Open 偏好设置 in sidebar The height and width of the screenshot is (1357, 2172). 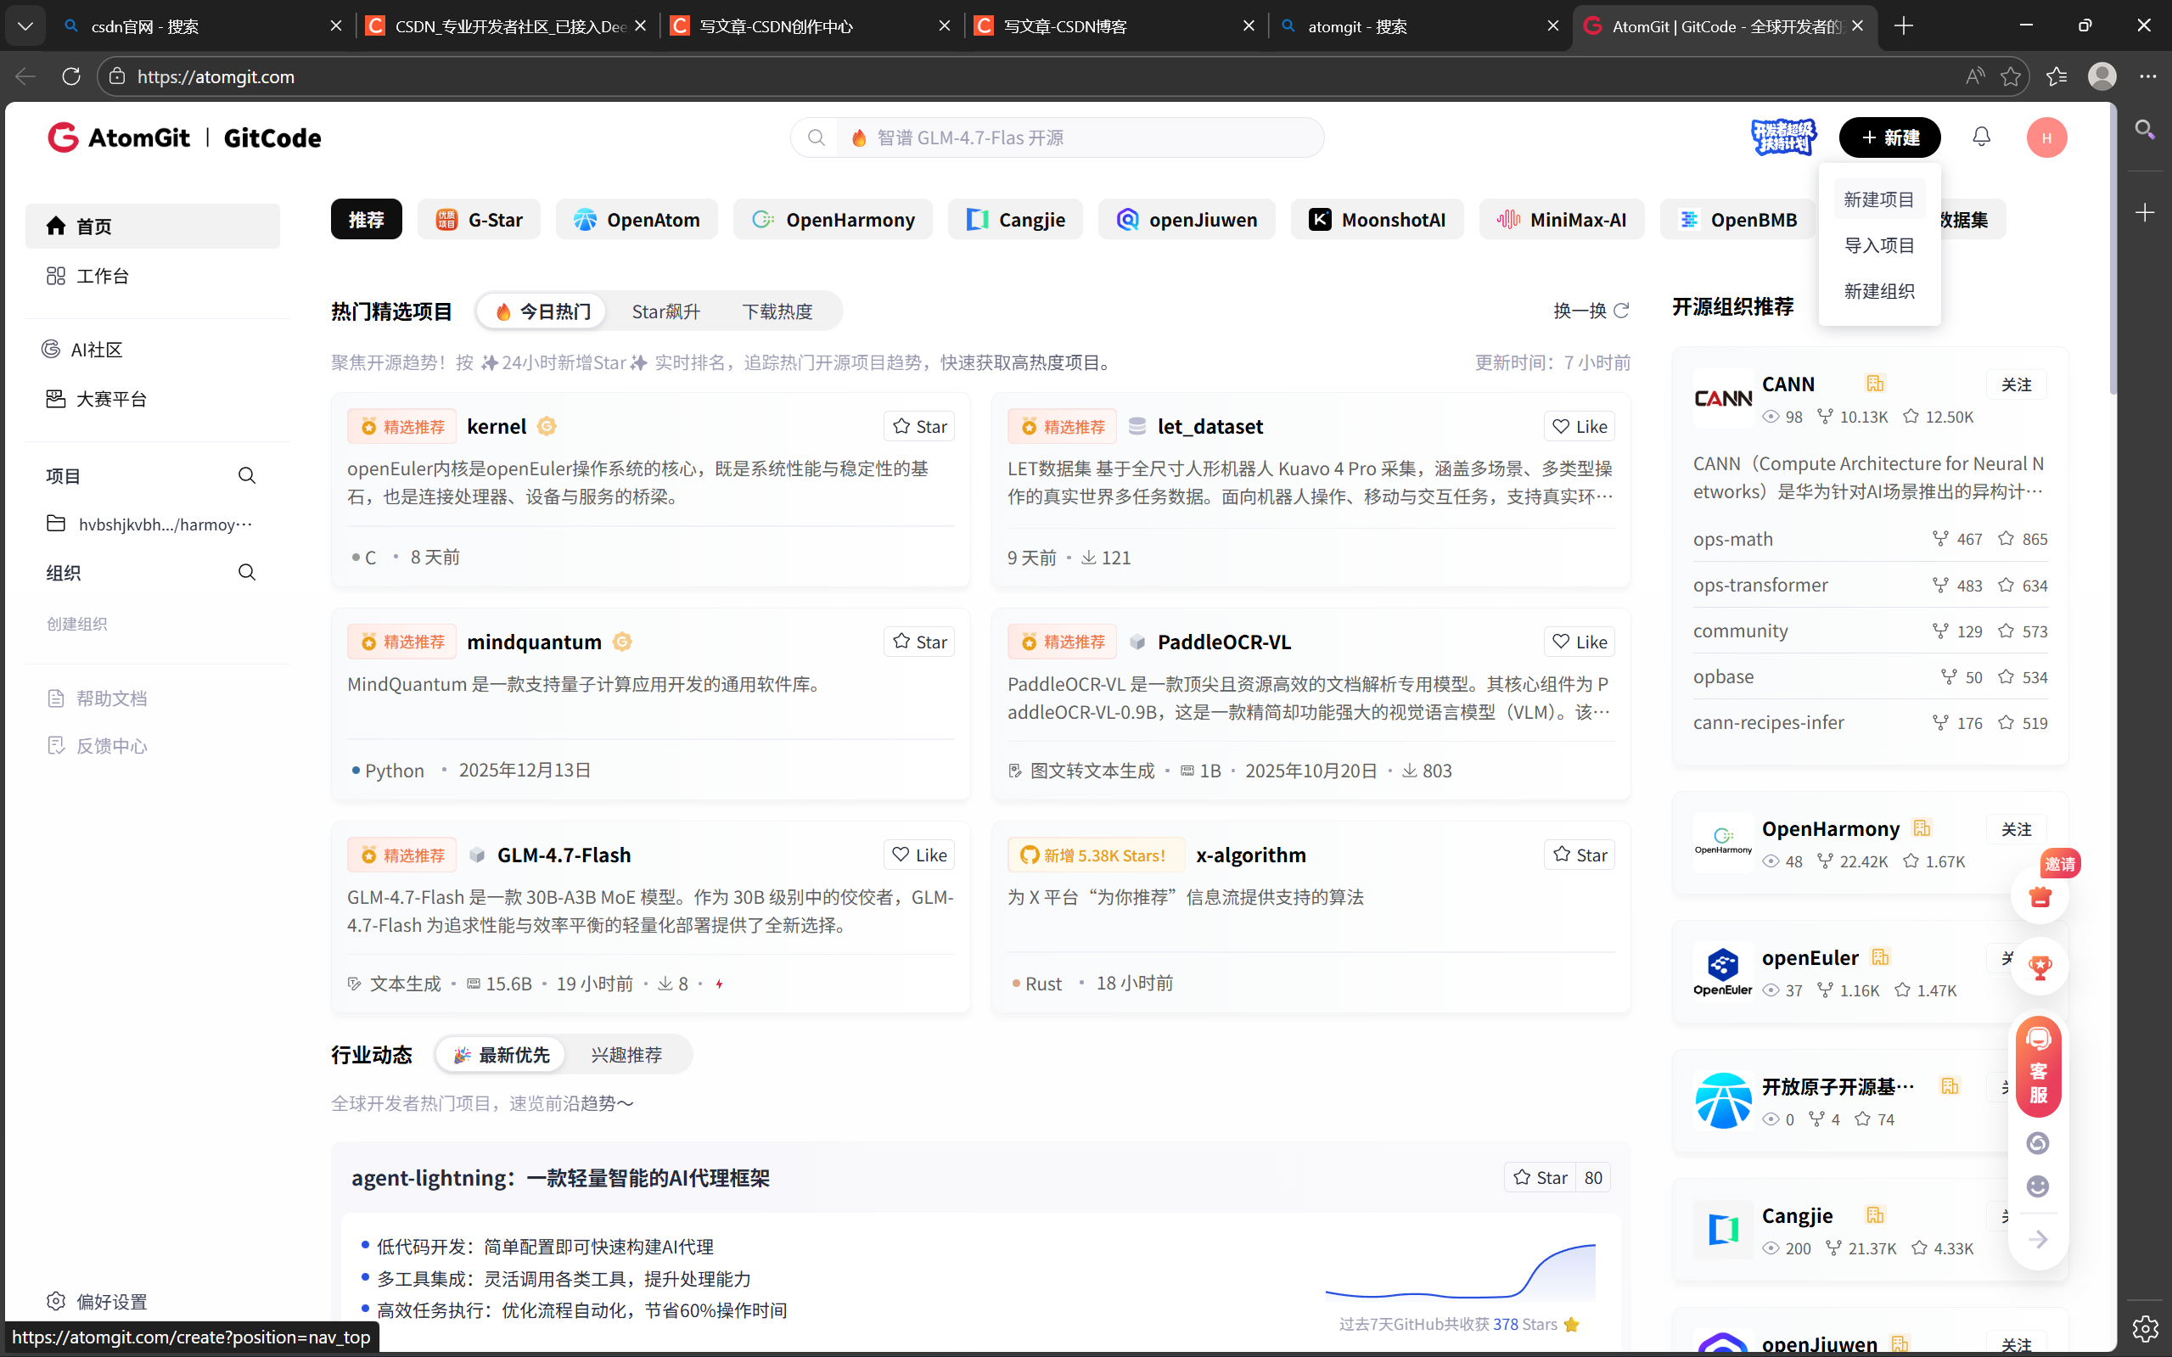tap(97, 1301)
